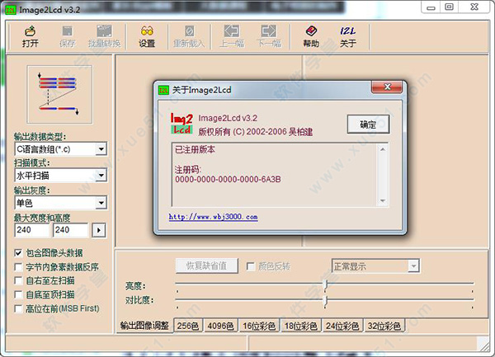Open 设置 (Settings) glasses icon
Image resolution: width=495 pixels, height=357 pixels.
tap(147, 36)
